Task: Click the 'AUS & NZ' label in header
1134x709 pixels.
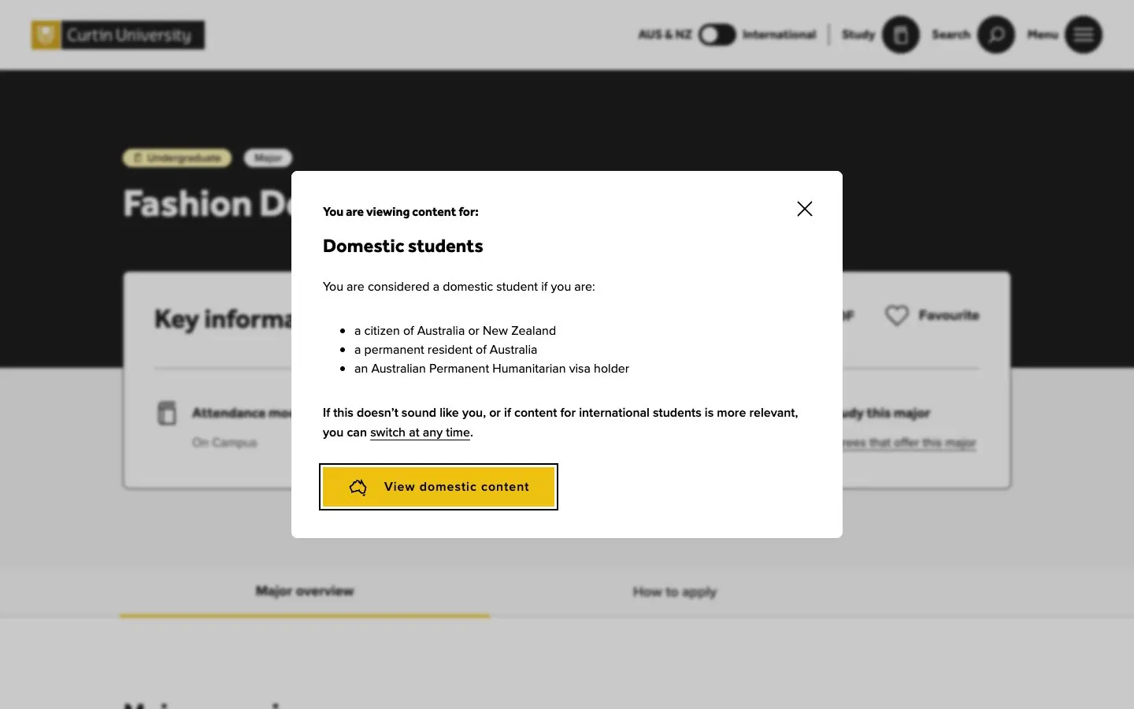Action: pyautogui.click(x=665, y=35)
